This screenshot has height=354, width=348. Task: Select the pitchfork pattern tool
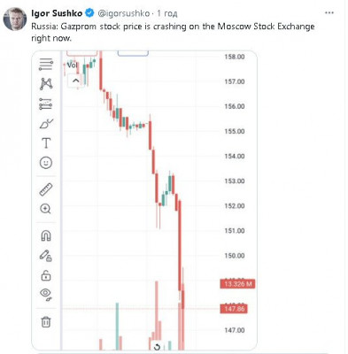(46, 84)
